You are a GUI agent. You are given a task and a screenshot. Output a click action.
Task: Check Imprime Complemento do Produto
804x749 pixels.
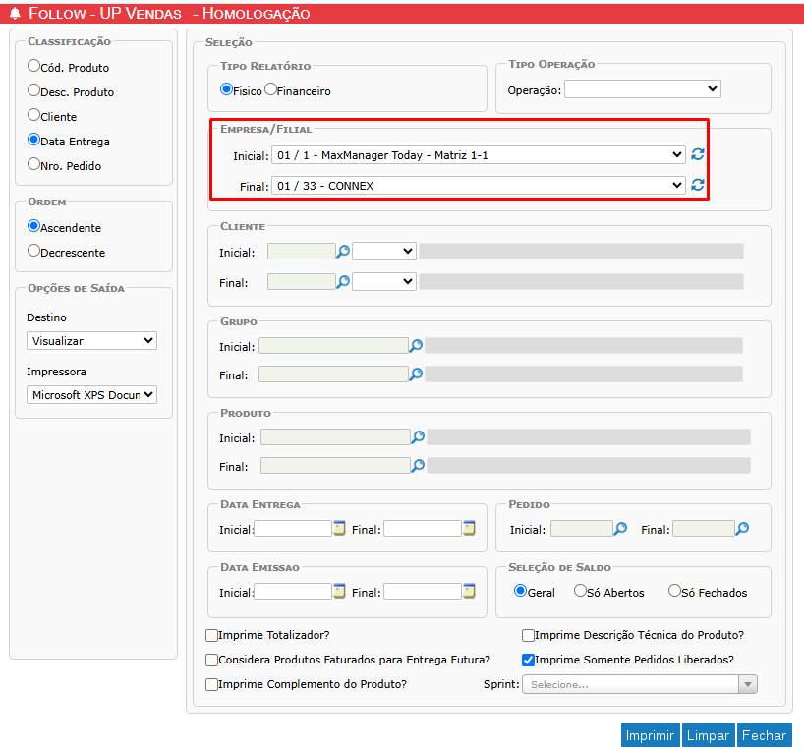211,684
